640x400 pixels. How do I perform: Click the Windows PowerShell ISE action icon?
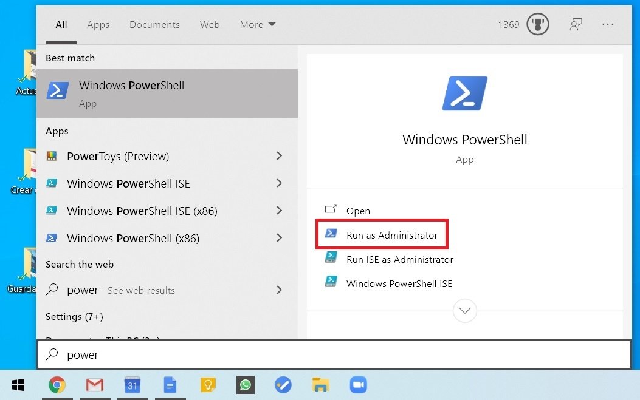pos(331,282)
